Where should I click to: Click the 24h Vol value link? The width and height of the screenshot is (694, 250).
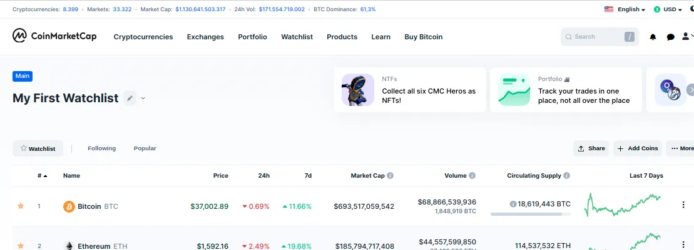click(x=282, y=9)
